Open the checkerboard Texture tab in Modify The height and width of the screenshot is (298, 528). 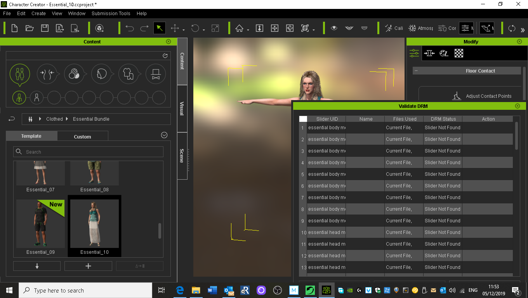[459, 53]
